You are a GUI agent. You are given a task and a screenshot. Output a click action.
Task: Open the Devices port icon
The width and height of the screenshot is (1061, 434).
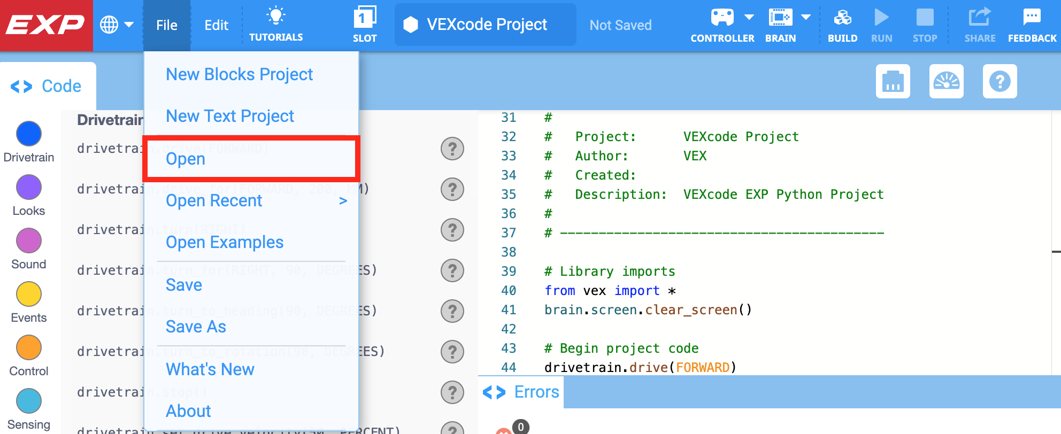coord(893,81)
